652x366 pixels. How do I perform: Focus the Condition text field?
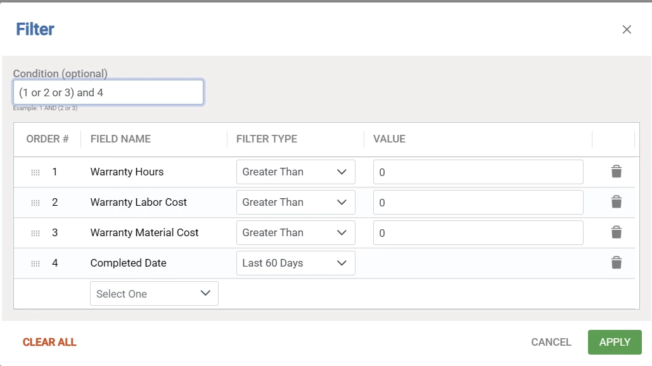[108, 92]
